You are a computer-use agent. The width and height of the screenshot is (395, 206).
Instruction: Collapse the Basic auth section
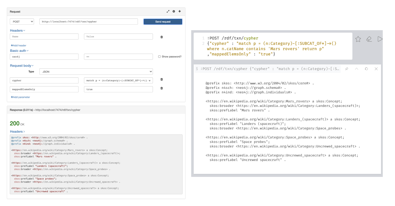[x=19, y=51]
